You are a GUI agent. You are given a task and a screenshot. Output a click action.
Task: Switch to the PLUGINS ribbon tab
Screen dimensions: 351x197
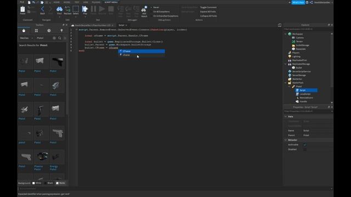[97, 2]
